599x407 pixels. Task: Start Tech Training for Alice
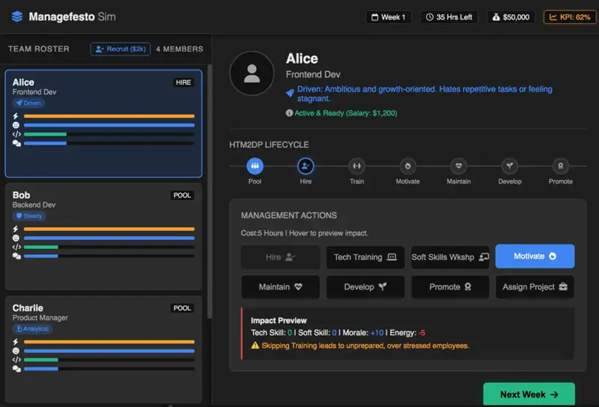tap(365, 257)
